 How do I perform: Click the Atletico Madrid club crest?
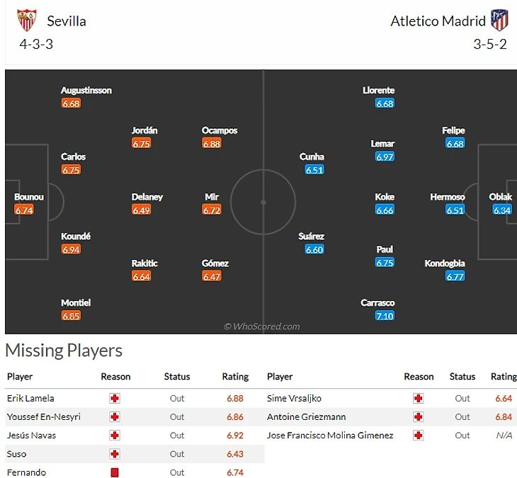tap(499, 21)
